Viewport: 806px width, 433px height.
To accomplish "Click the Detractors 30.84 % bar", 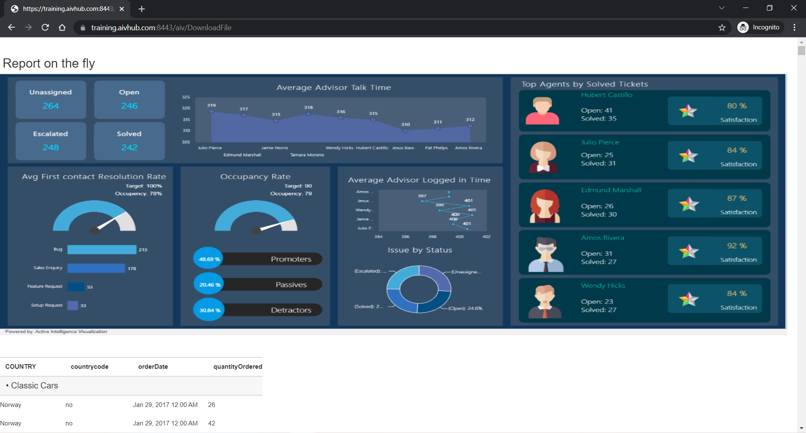I will tap(257, 310).
